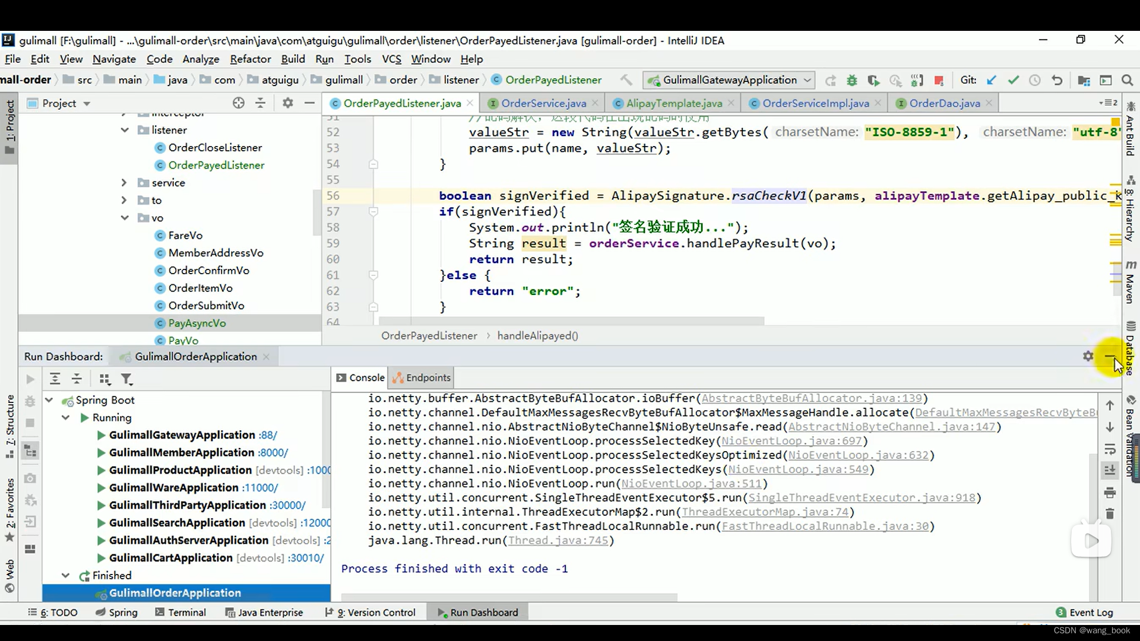Image resolution: width=1140 pixels, height=641 pixels.
Task: Open the Terminal tool window button
Action: point(180,613)
